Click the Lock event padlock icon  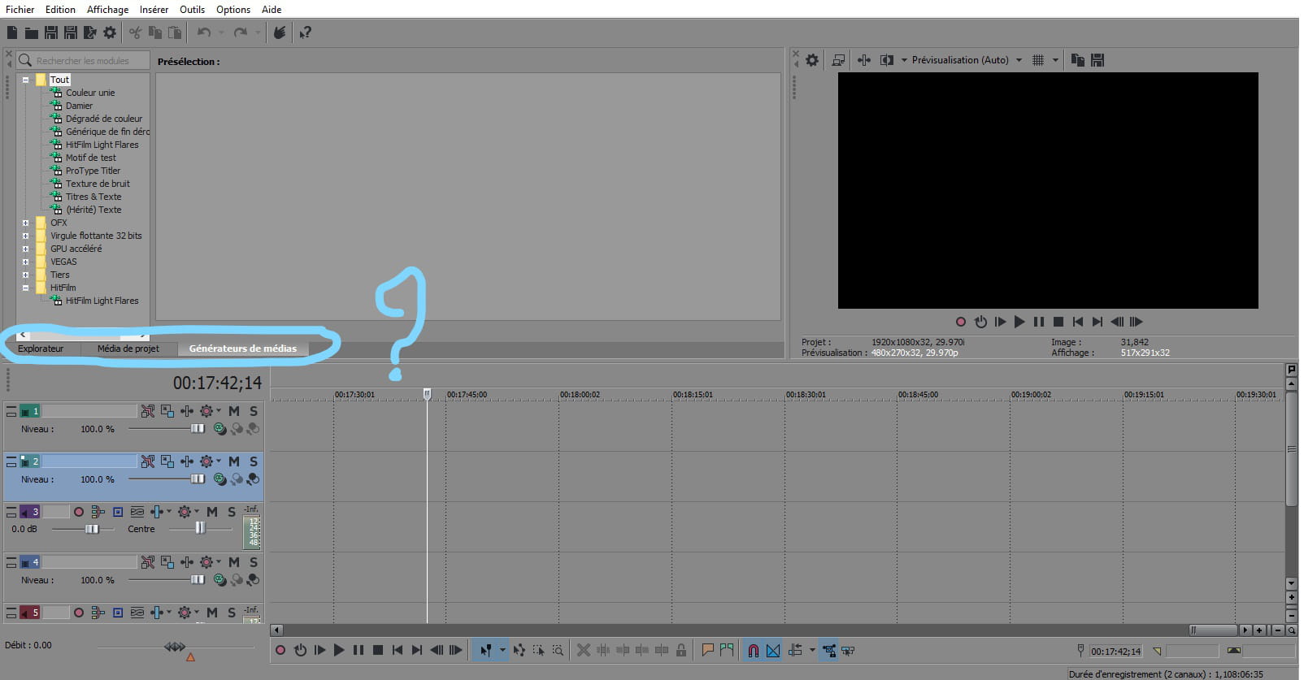[x=681, y=650]
